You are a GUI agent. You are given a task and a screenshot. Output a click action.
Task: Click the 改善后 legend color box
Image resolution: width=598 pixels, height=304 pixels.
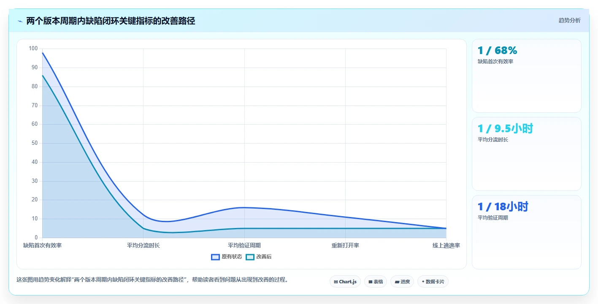(x=250, y=257)
